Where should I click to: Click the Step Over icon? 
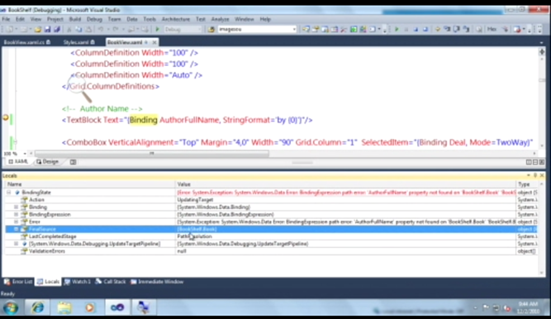point(457,30)
